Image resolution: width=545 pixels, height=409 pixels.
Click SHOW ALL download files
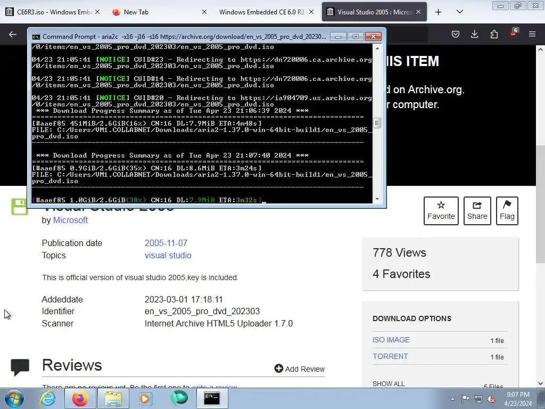389,383
